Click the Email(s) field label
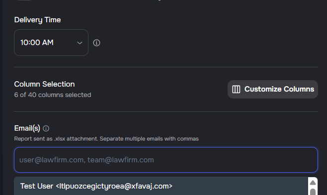Screen dimensions: 327x195 27,128
